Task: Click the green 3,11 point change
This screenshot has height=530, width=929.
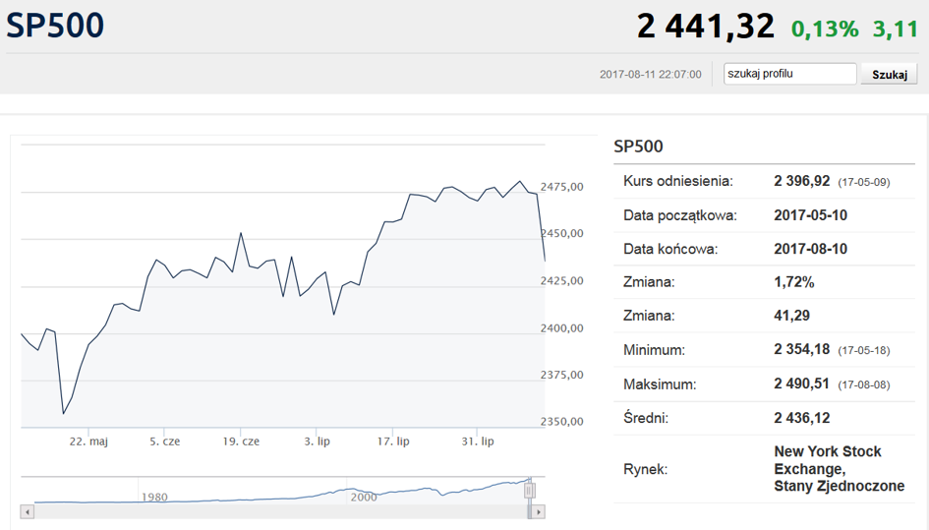Action: pyautogui.click(x=895, y=29)
